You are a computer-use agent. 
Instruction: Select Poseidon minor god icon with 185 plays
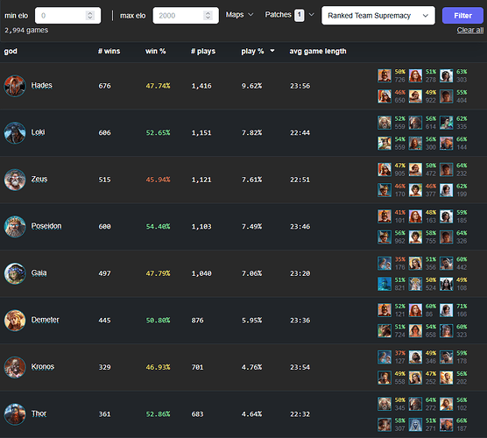click(x=447, y=216)
